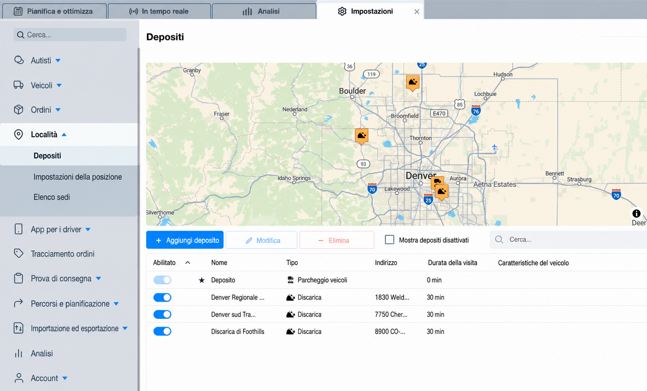Click the search magnifier in table search
647x391 pixels.
point(499,240)
